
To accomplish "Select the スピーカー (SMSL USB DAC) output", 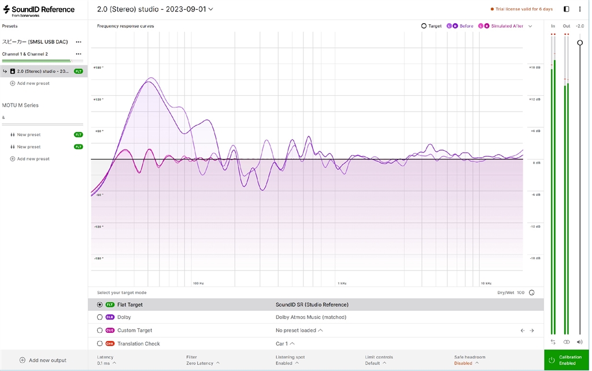I will [35, 42].
